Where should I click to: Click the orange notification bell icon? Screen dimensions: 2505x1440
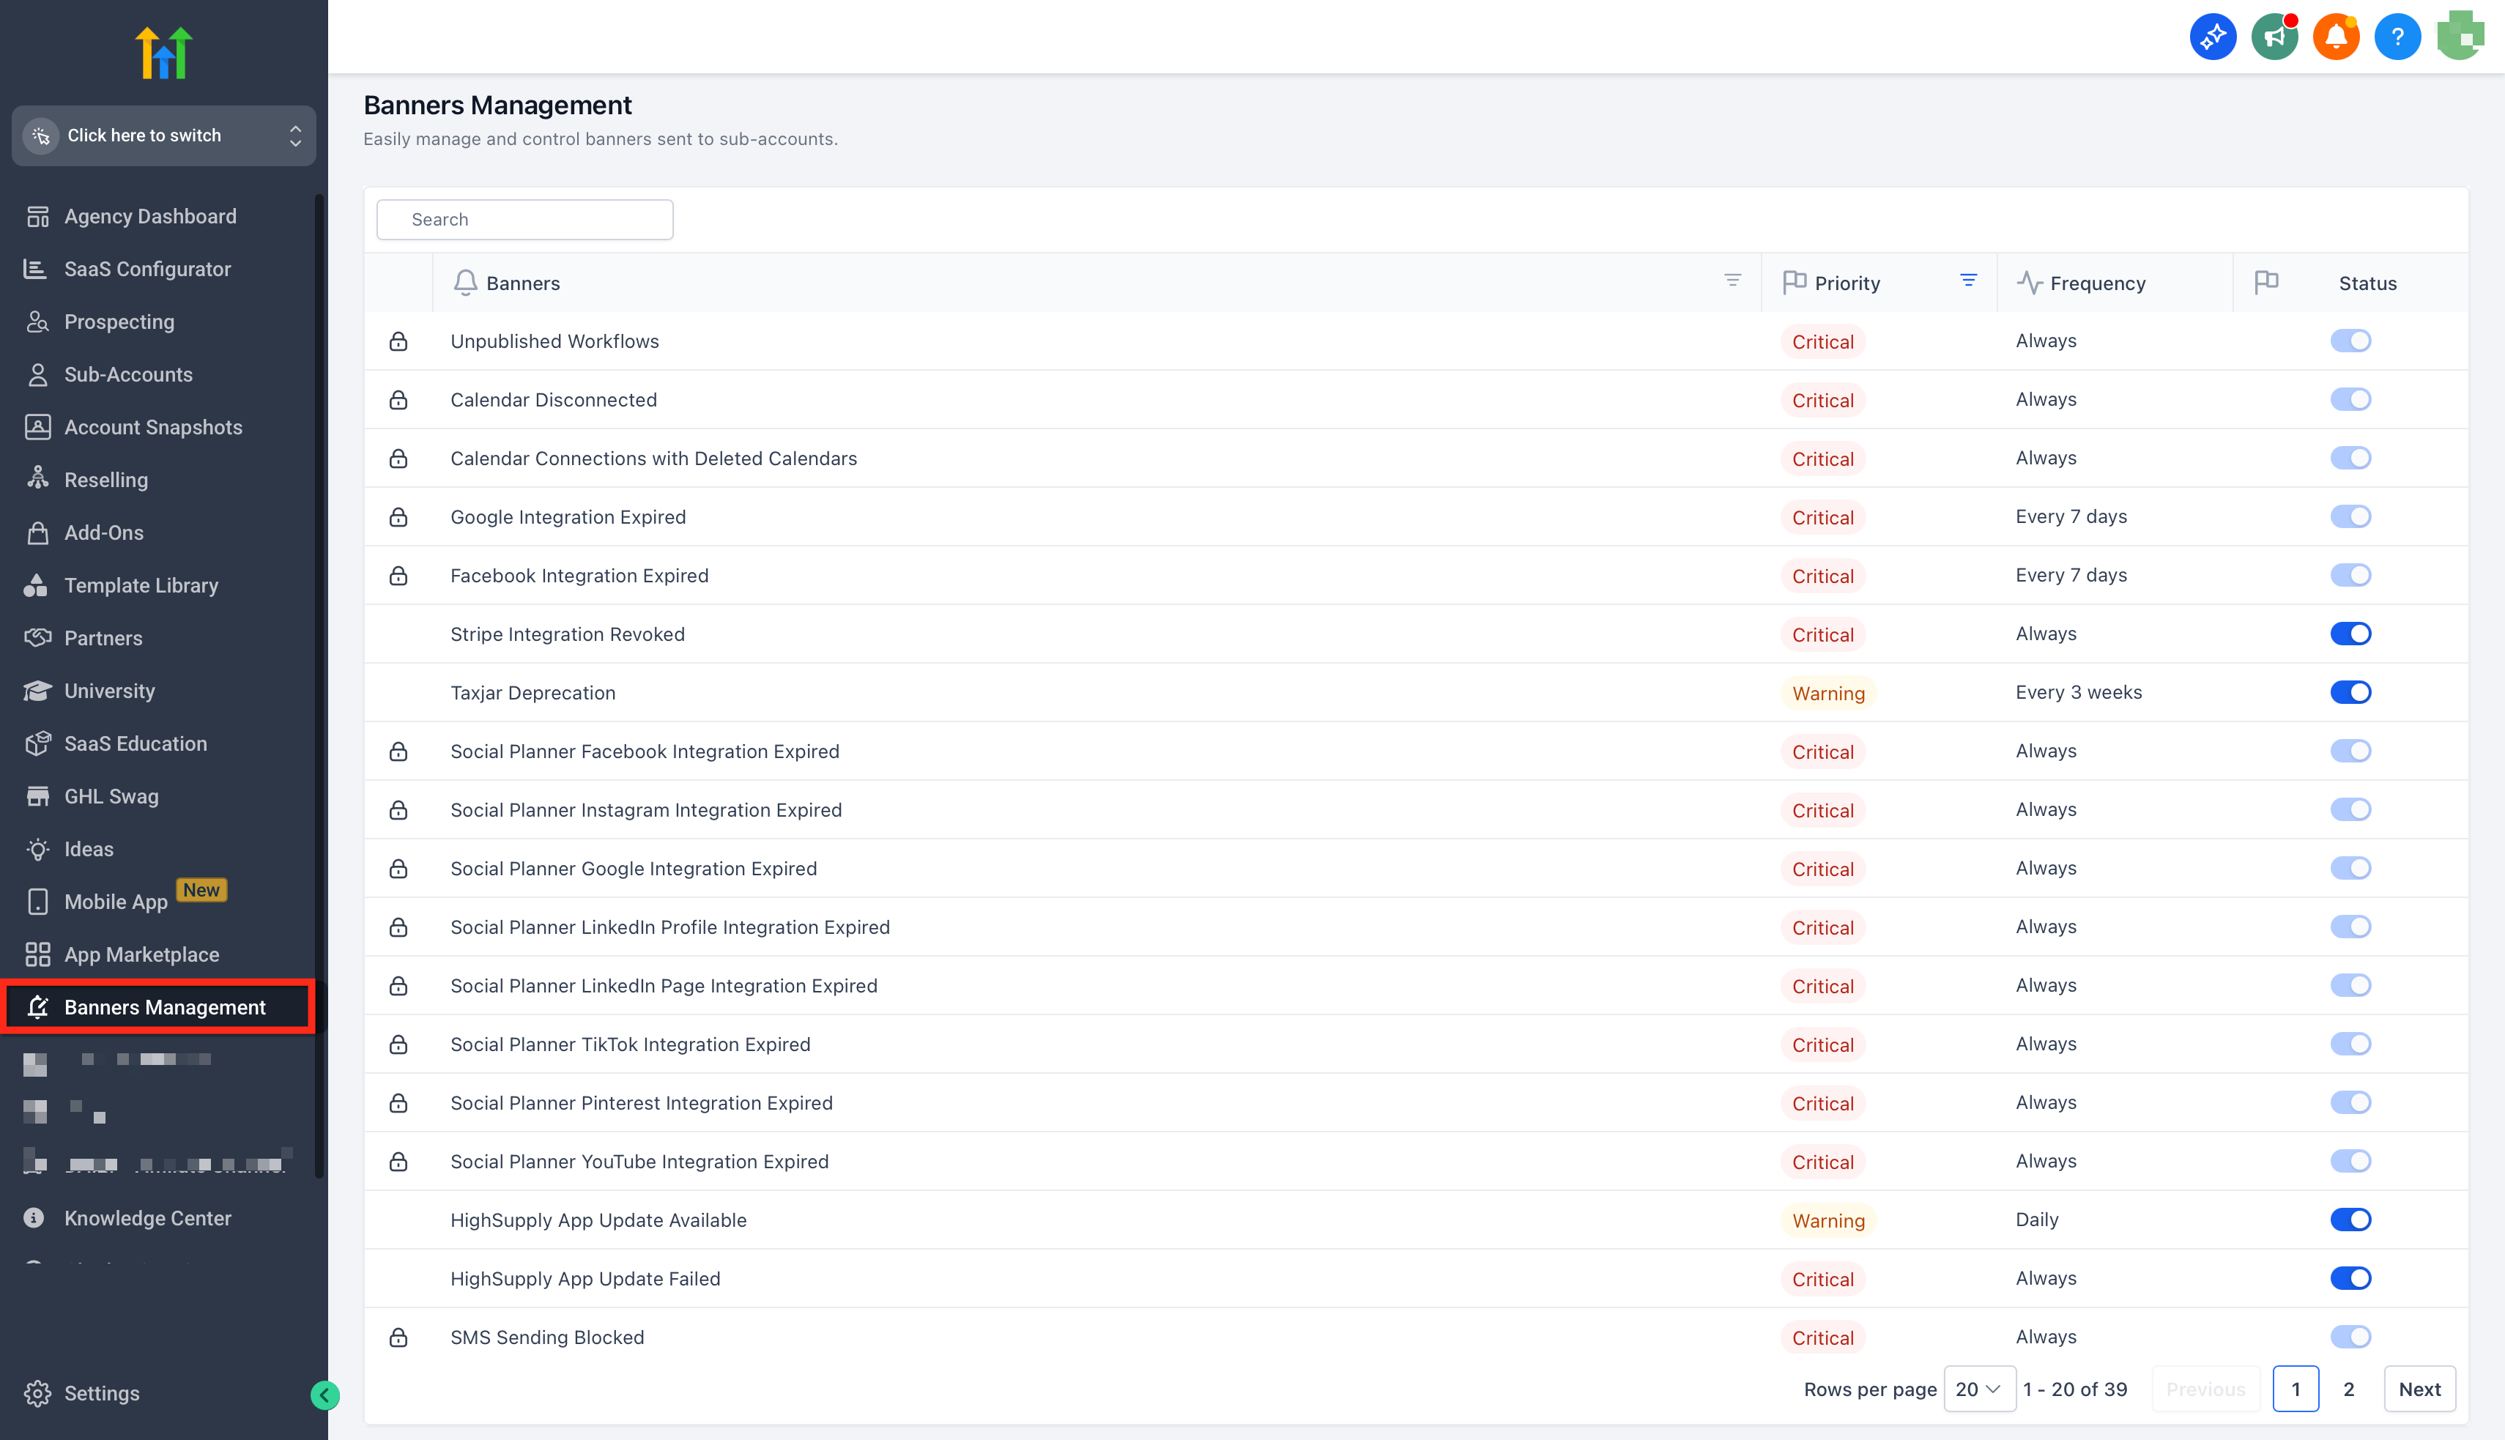(x=2336, y=37)
